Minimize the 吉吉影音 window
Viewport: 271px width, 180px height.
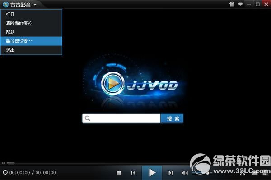click(x=249, y=4)
